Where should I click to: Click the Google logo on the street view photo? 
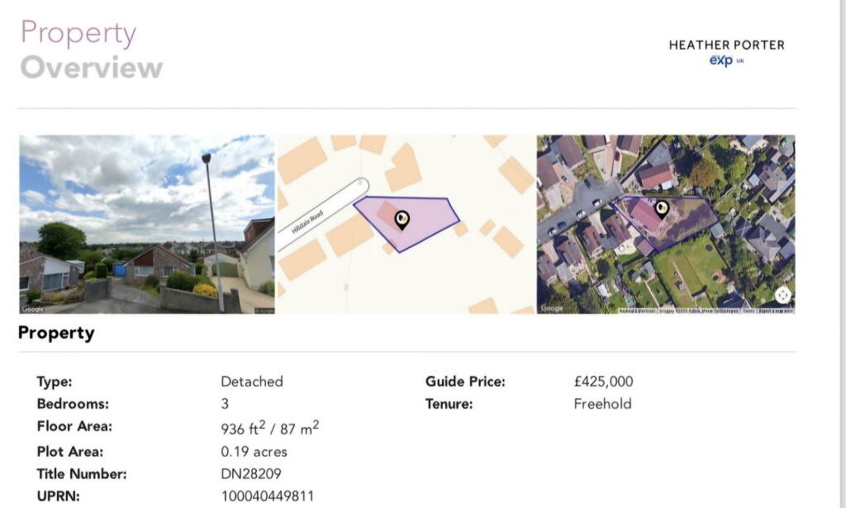pyautogui.click(x=33, y=309)
